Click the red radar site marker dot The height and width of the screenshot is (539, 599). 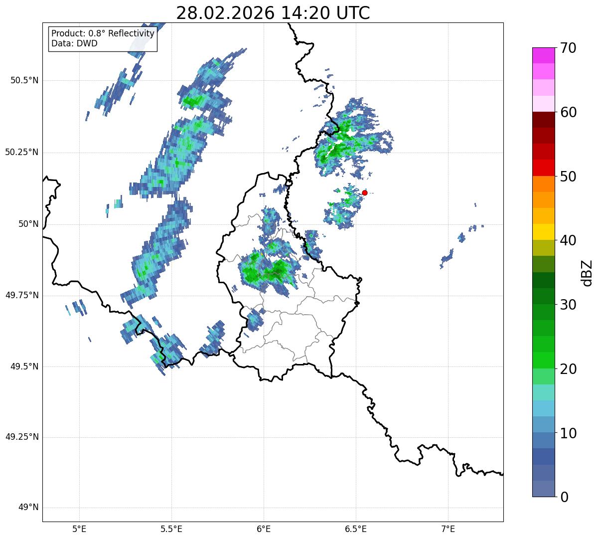point(365,192)
